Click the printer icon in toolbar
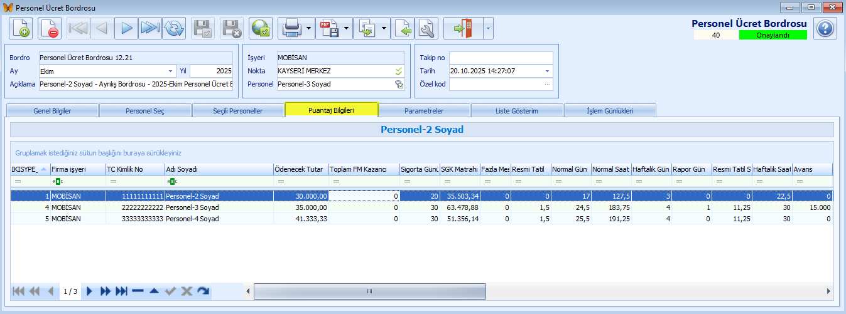Image resolution: width=846 pixels, height=314 pixels. click(291, 29)
